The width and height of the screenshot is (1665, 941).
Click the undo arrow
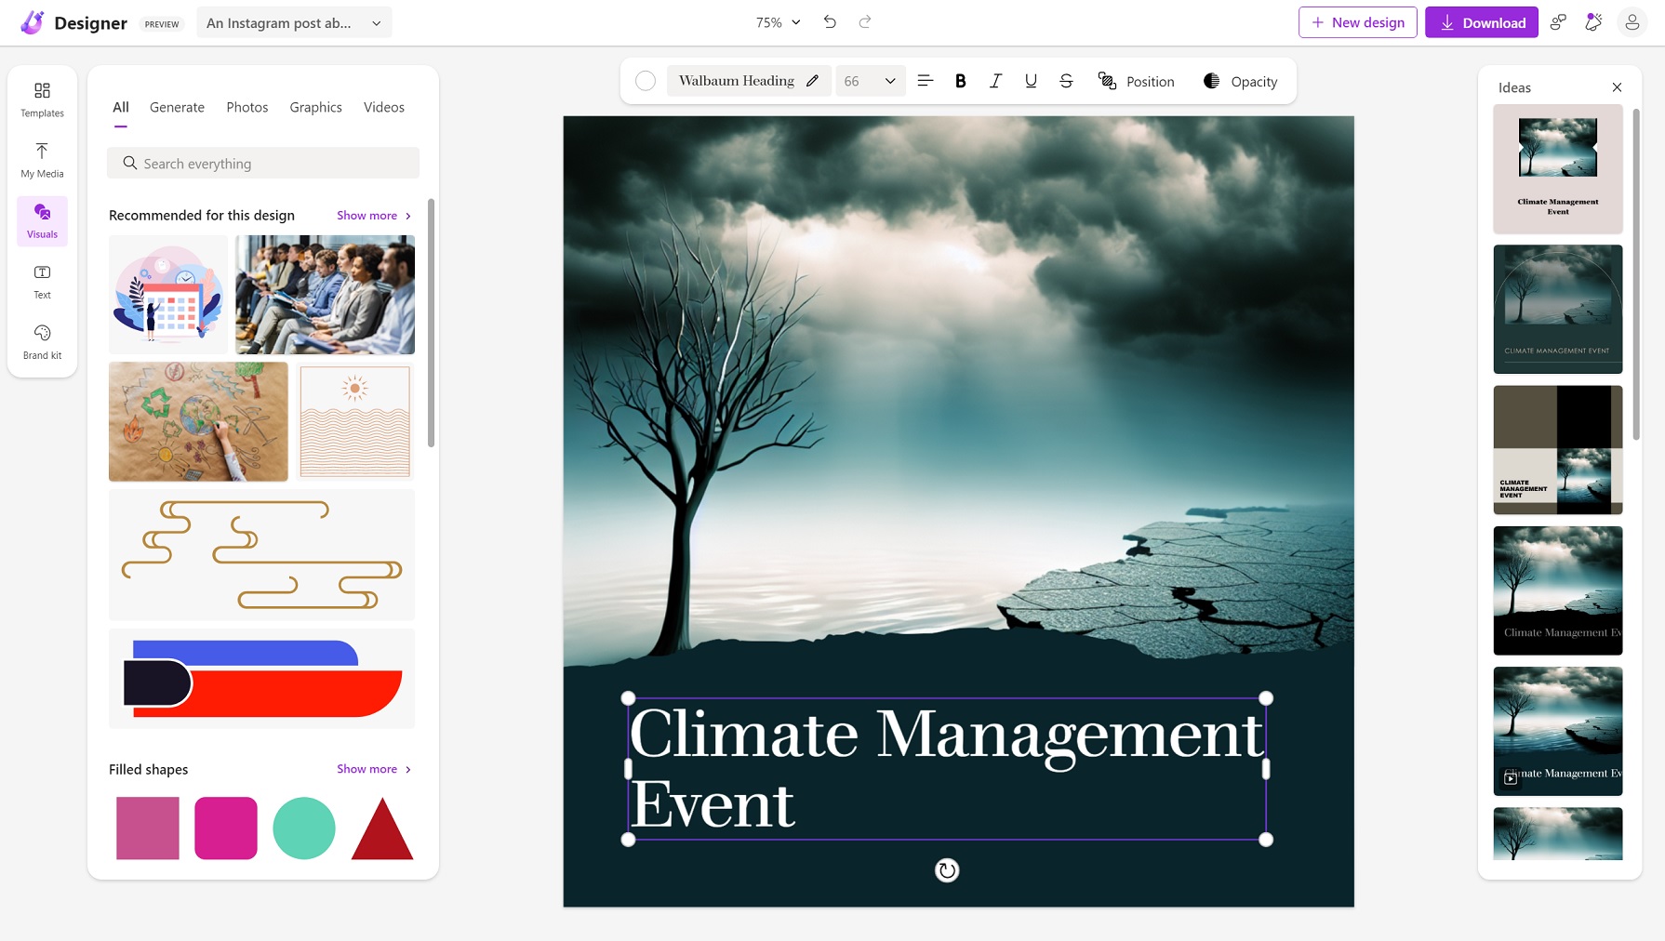830,22
